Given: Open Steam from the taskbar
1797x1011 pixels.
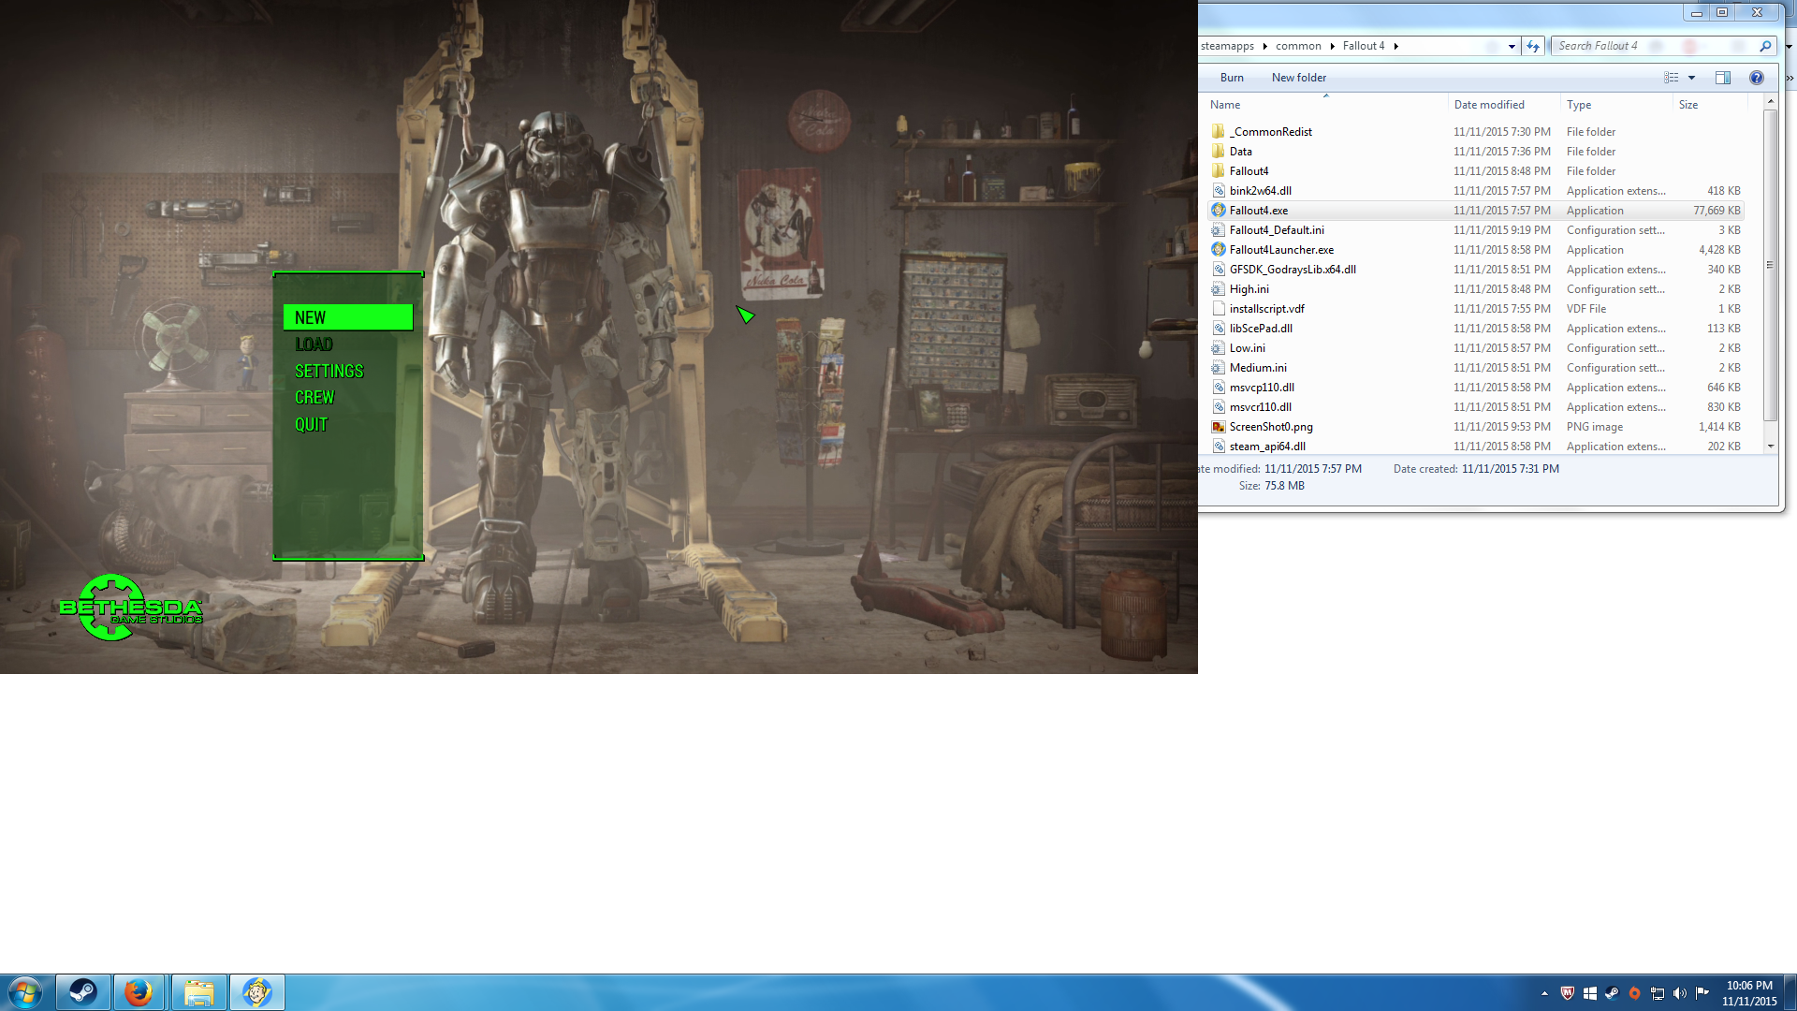Looking at the screenshot, I should [x=83, y=992].
